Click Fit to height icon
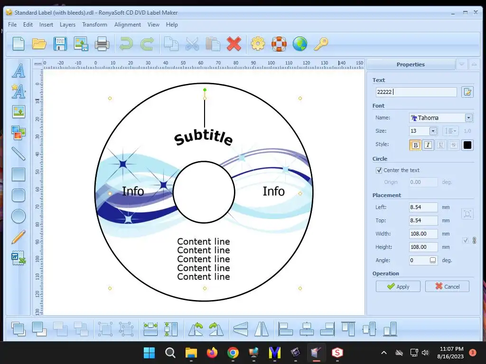Image resolution: width=486 pixels, height=364 pixels. 171,329
